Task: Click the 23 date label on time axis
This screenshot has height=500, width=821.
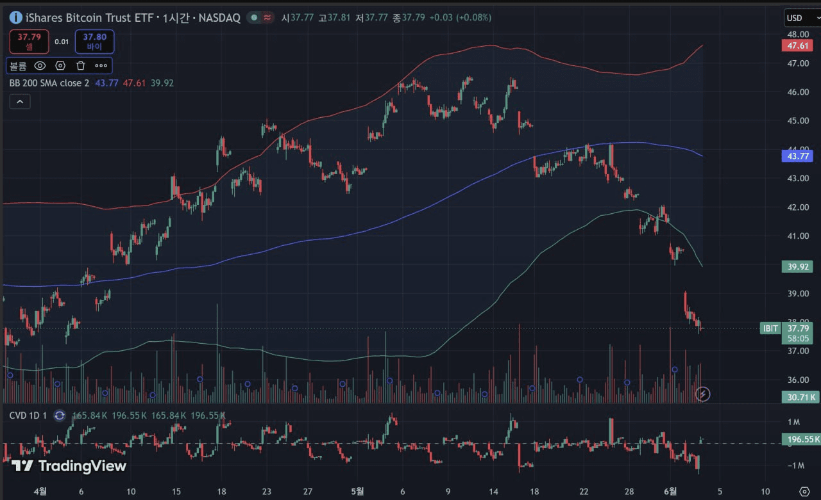Action: [x=267, y=491]
